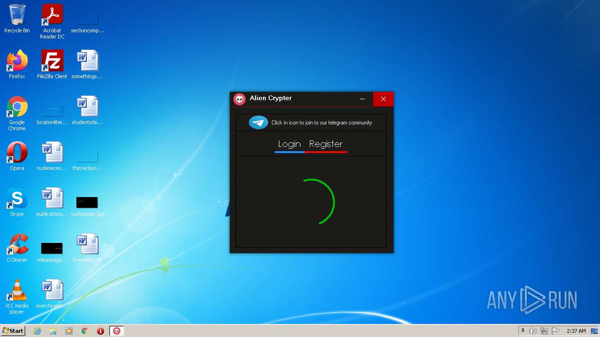The image size is (600, 337).
Task: Select the searchpaper Word document
Action: click(52, 294)
